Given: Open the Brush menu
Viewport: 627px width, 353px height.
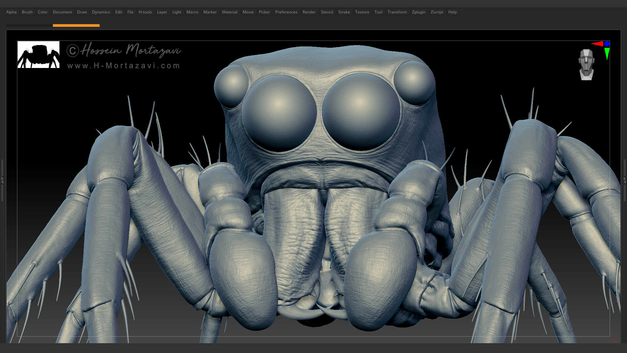Looking at the screenshot, I should (x=27, y=12).
